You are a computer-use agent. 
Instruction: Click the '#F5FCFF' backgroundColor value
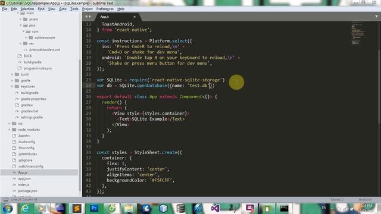pos(161,180)
